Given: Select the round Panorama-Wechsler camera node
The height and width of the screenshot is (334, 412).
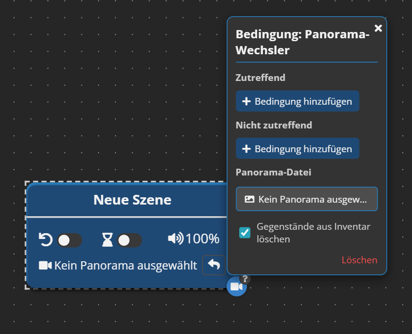Looking at the screenshot, I should (x=236, y=286).
